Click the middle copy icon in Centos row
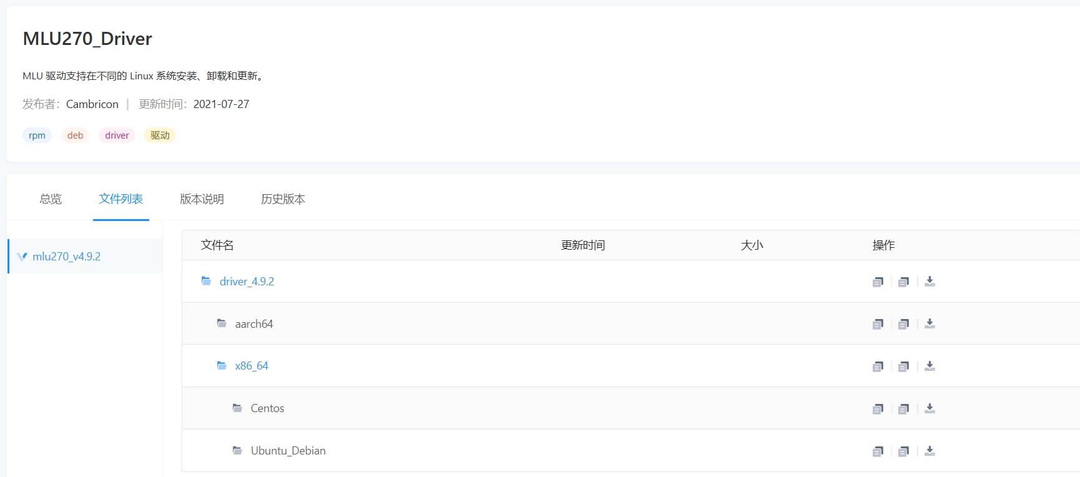This screenshot has width=1080, height=477. 903,409
